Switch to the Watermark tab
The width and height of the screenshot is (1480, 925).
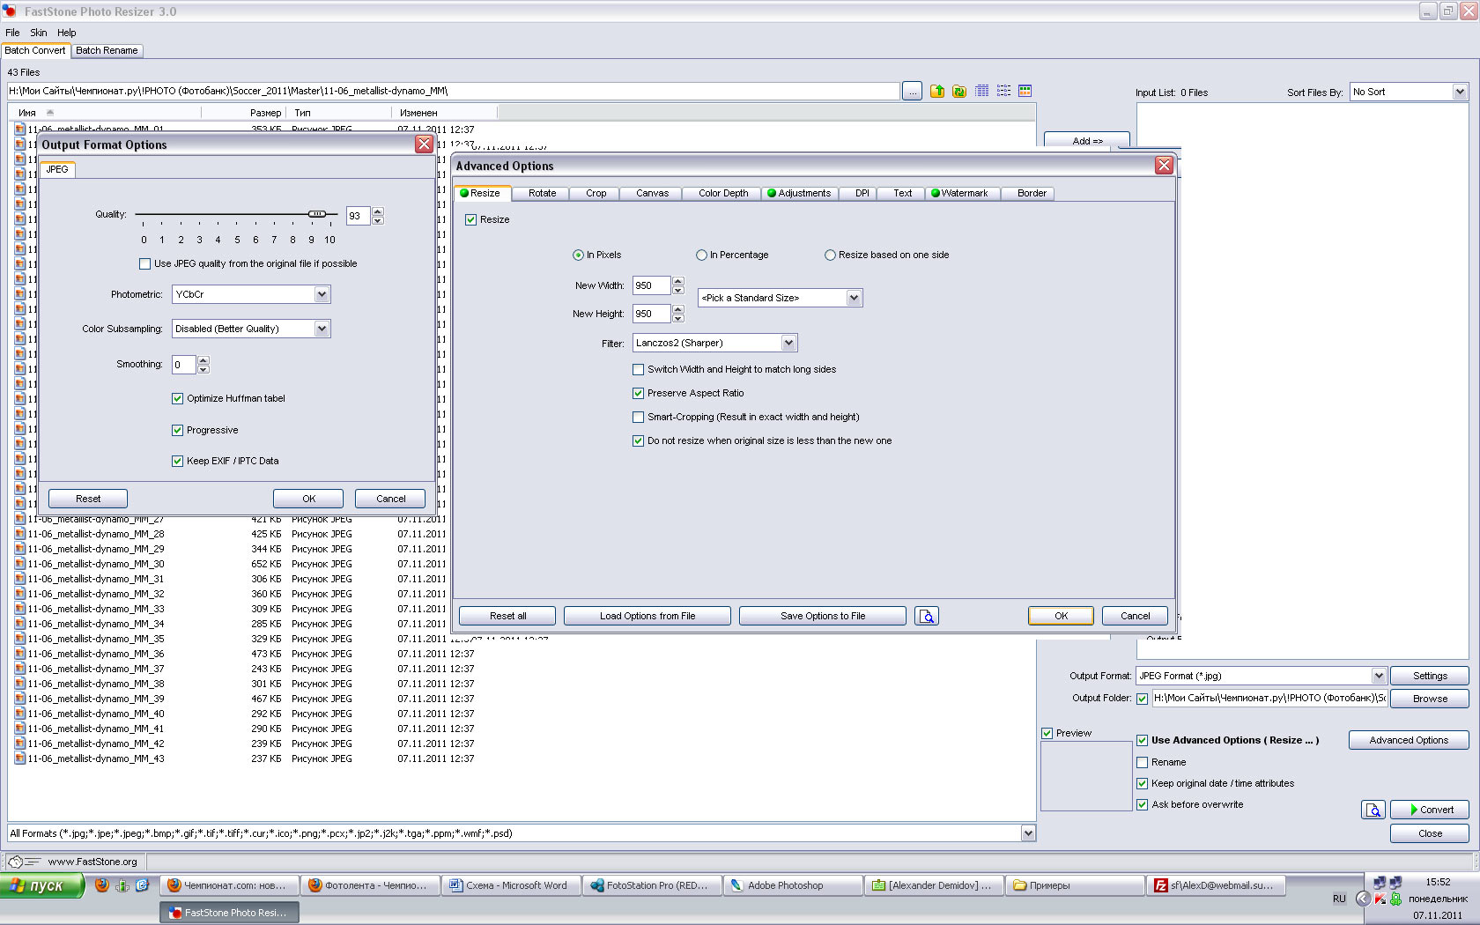tap(959, 194)
